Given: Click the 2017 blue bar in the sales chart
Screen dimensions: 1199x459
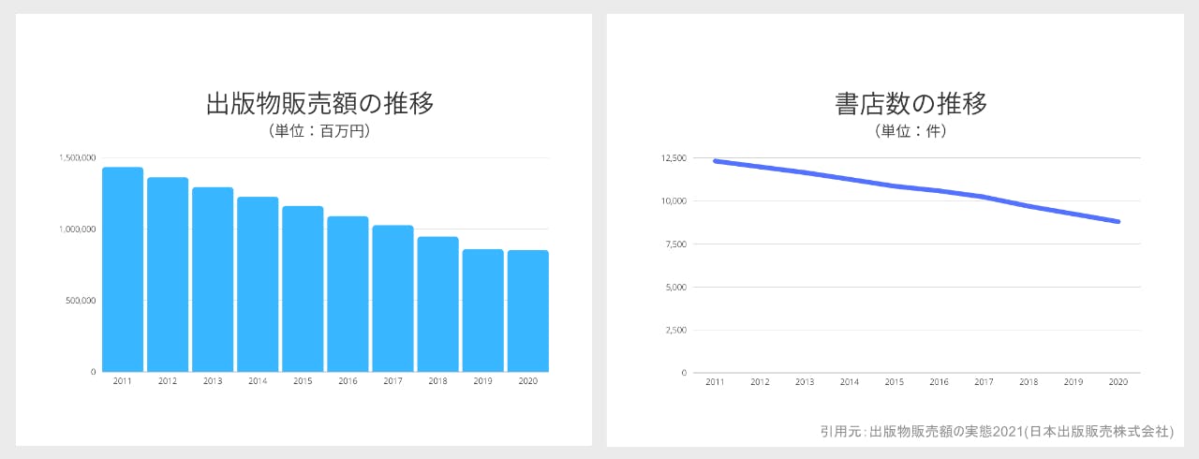Looking at the screenshot, I should point(392,298).
